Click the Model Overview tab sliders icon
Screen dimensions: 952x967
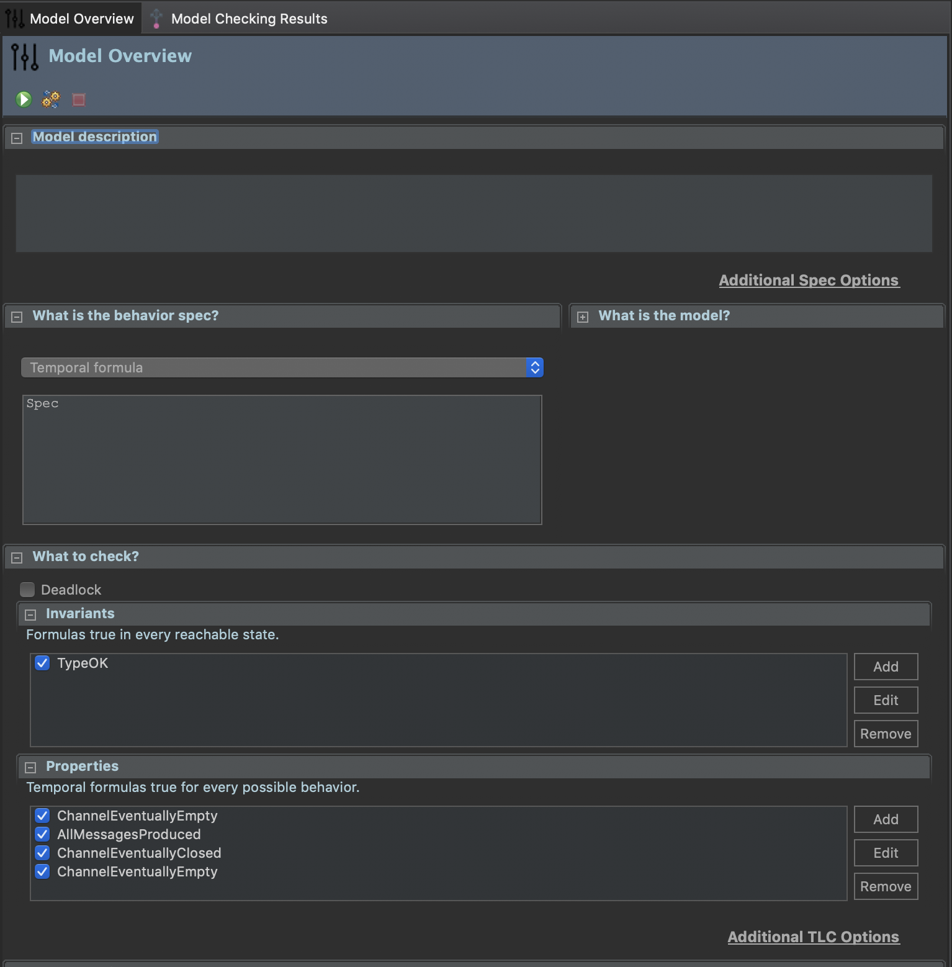click(15, 19)
